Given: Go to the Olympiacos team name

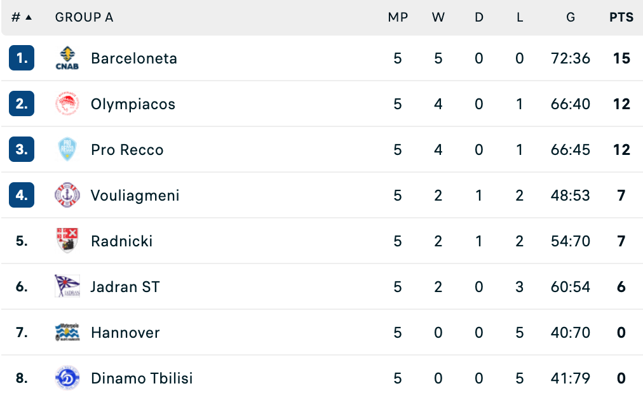Looking at the screenshot, I should 133,104.
